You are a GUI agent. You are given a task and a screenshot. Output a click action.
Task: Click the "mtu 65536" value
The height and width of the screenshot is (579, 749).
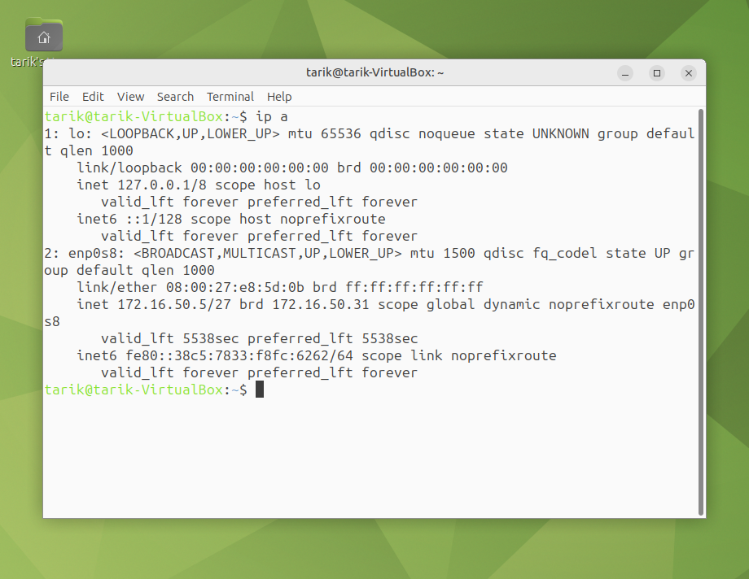click(324, 133)
